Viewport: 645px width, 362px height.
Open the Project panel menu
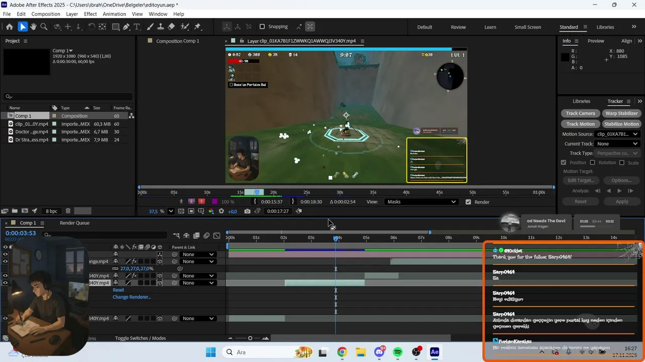(26, 41)
